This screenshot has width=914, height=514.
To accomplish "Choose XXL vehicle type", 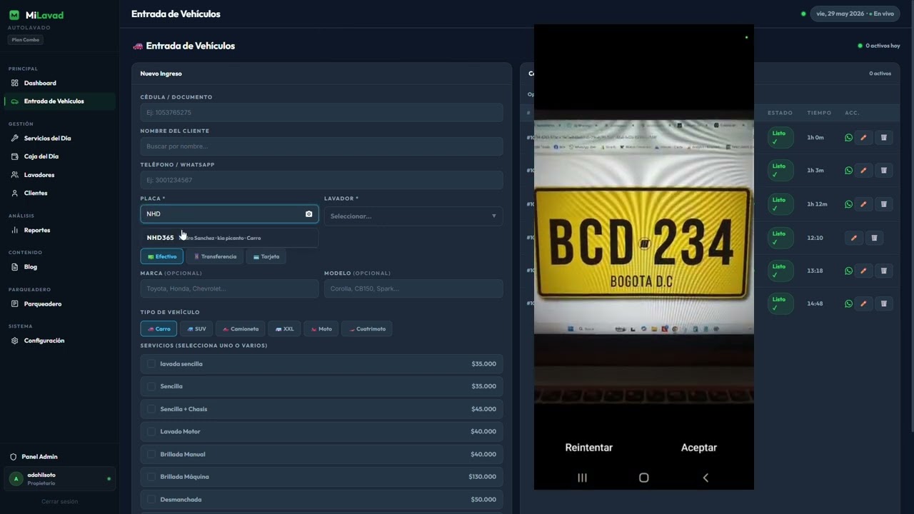I will click(284, 329).
